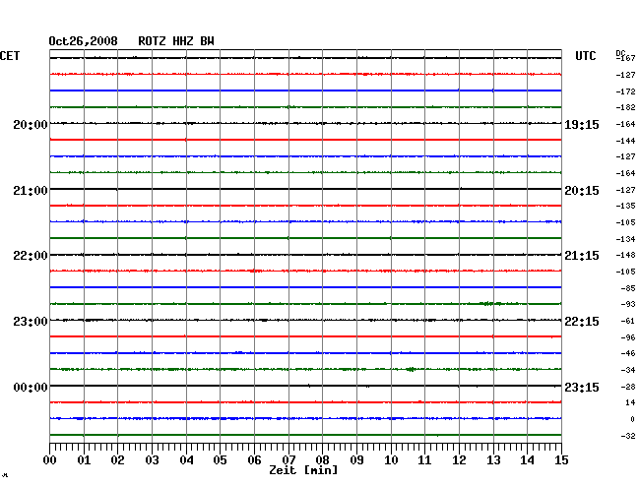The image size is (640, 486).
Task: Click the 22:15 UTC time label
Action: tap(582, 322)
